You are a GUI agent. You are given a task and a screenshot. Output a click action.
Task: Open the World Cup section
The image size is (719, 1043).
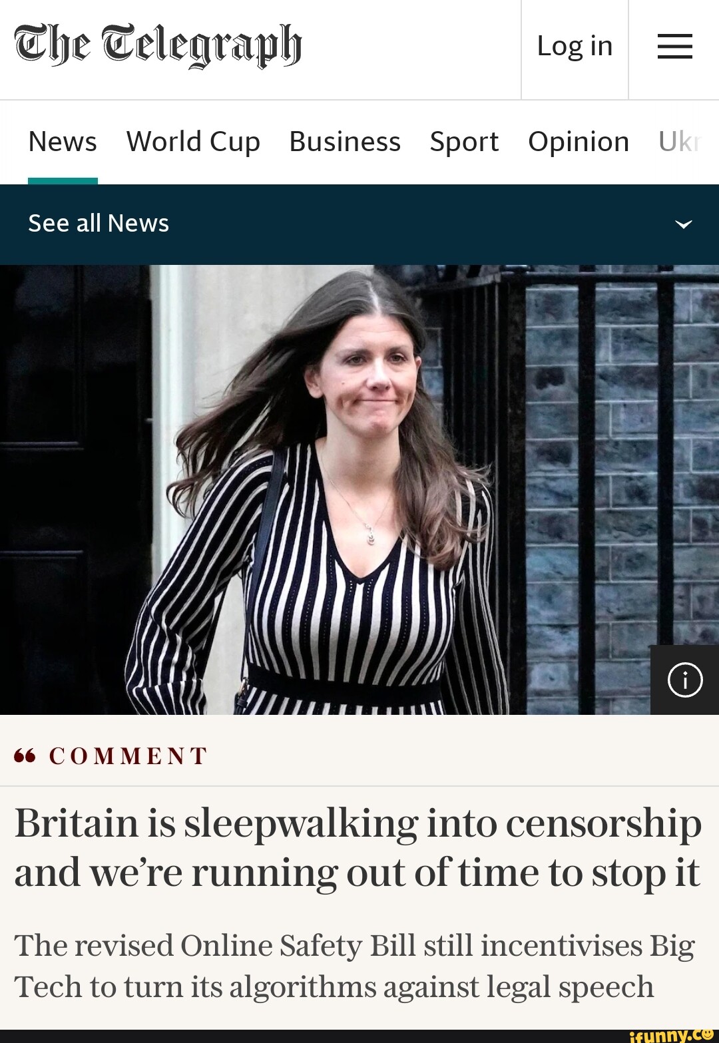pos(193,142)
